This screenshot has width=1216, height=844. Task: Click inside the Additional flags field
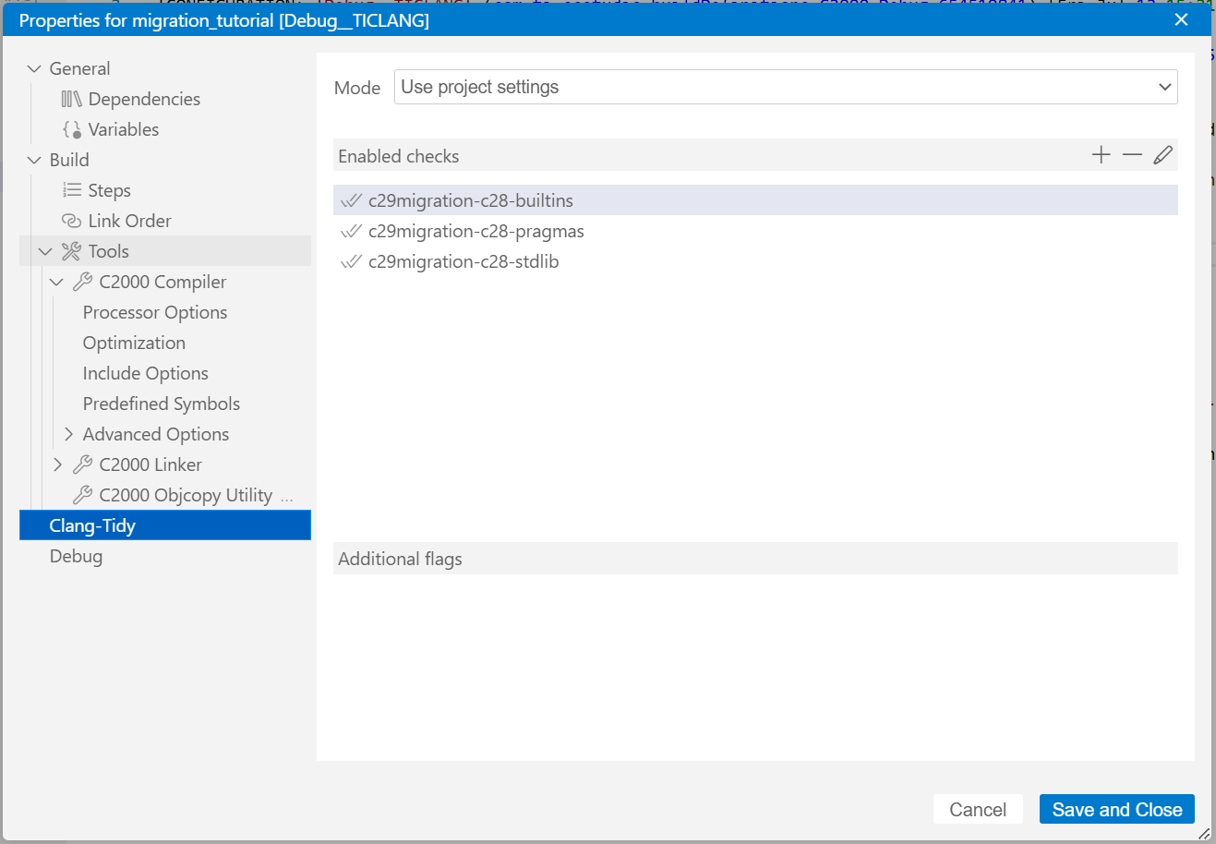click(x=754, y=665)
